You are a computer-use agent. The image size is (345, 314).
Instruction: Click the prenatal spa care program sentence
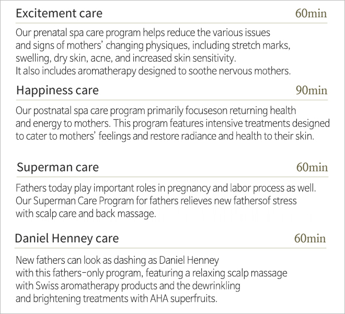point(143,33)
